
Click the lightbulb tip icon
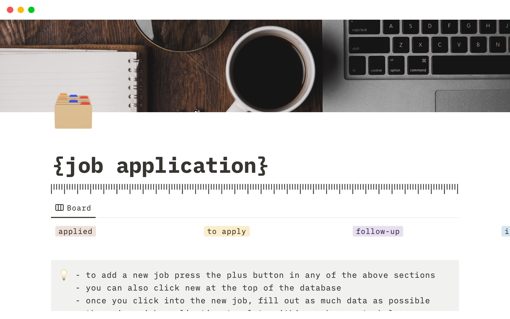coord(64,275)
